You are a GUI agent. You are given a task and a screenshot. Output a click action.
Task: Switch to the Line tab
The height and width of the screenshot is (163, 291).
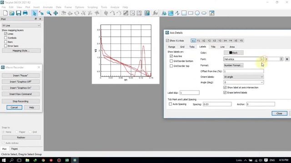[x=222, y=47]
